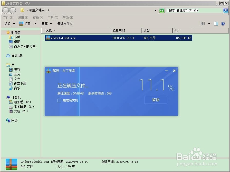Image resolution: width=230 pixels, height=172 pixels.
Task: Expand the 打开 button dropdown arrow
Action: 35,24
